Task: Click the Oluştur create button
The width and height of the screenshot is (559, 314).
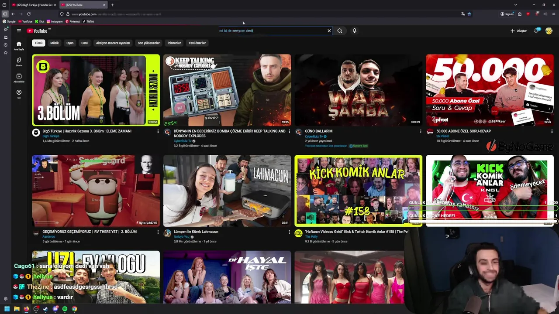Action: tap(519, 31)
